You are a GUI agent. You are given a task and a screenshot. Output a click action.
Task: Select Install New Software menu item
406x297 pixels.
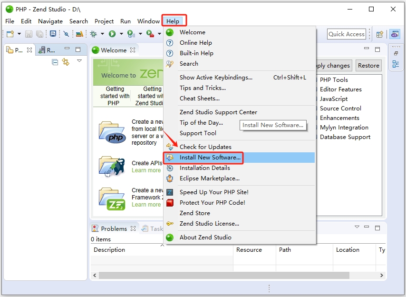(210, 158)
